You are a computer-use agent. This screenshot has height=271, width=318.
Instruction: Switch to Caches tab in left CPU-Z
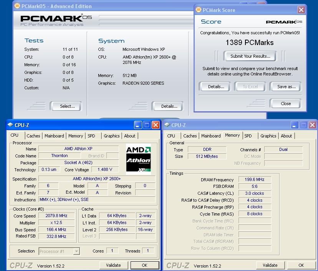[33, 136]
